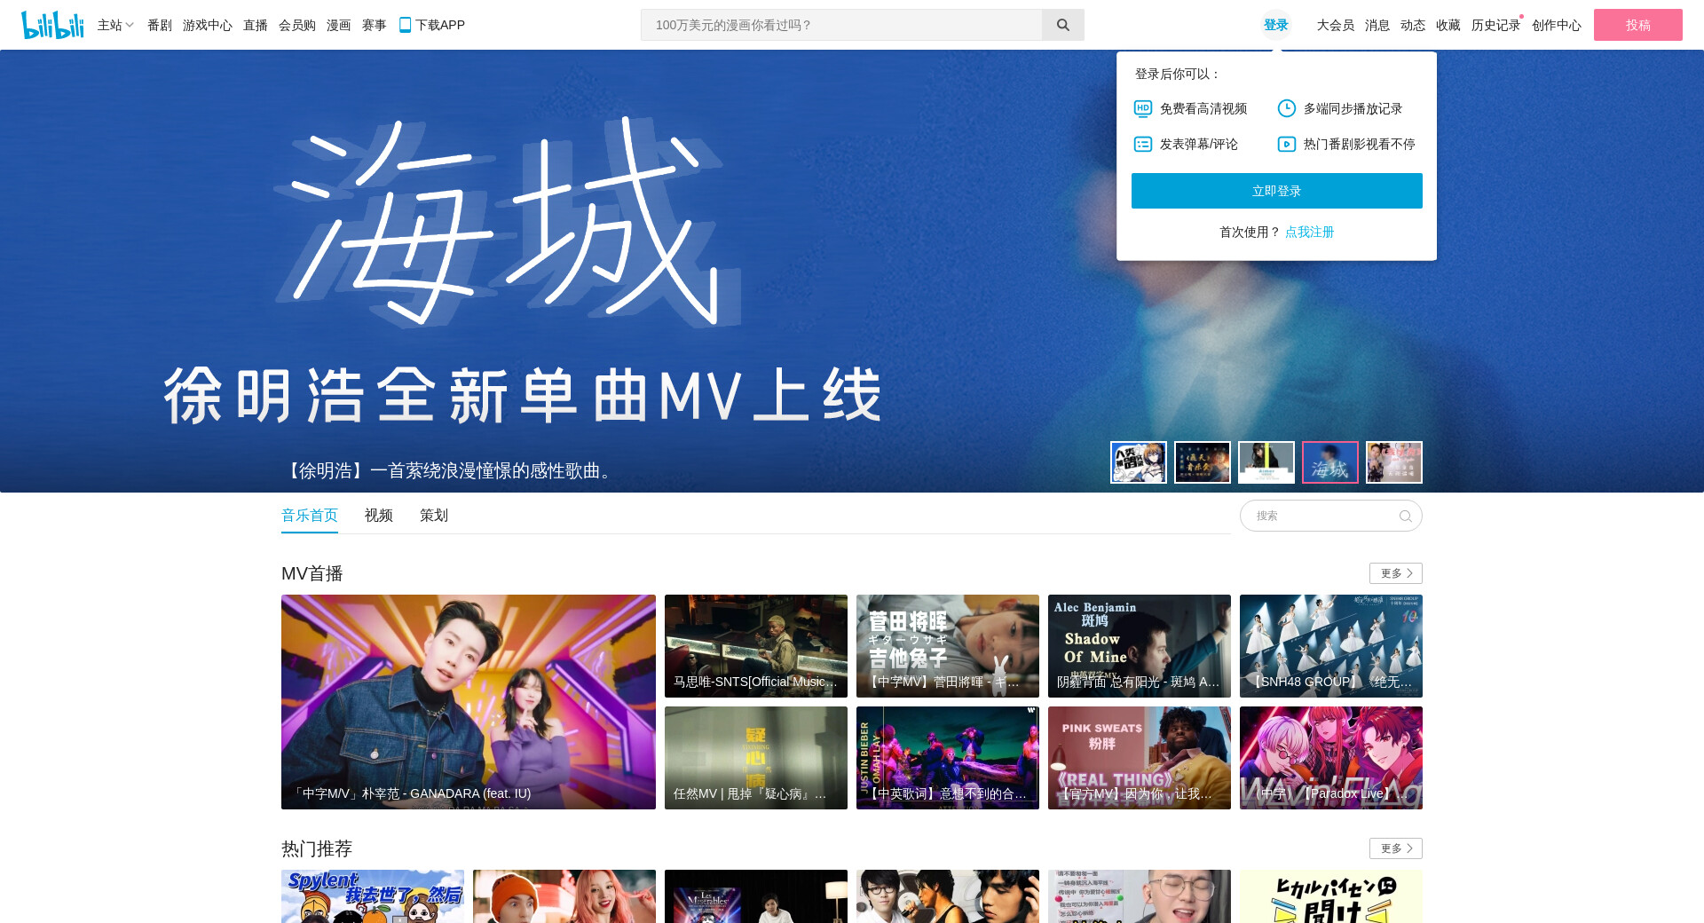Screen dimensions: 1704x923
Task: Open 收藏 in the header
Action: click(1448, 25)
